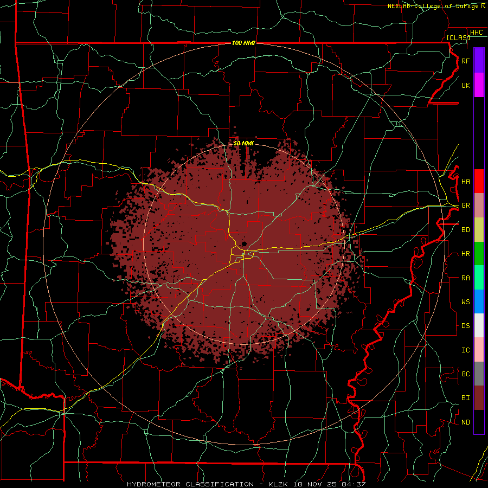The image size is (488, 488).
Task: Click the dark green HR legend swatch
Action: (479, 253)
